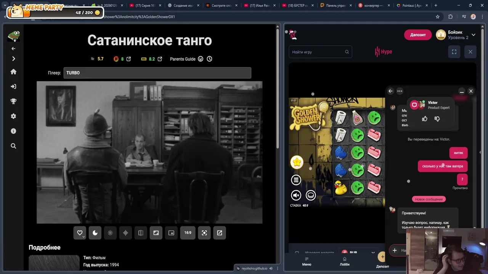Click yellow plus Депозит in bottom bar

coord(382,257)
